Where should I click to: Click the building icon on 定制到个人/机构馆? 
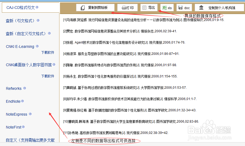tap(201, 8)
